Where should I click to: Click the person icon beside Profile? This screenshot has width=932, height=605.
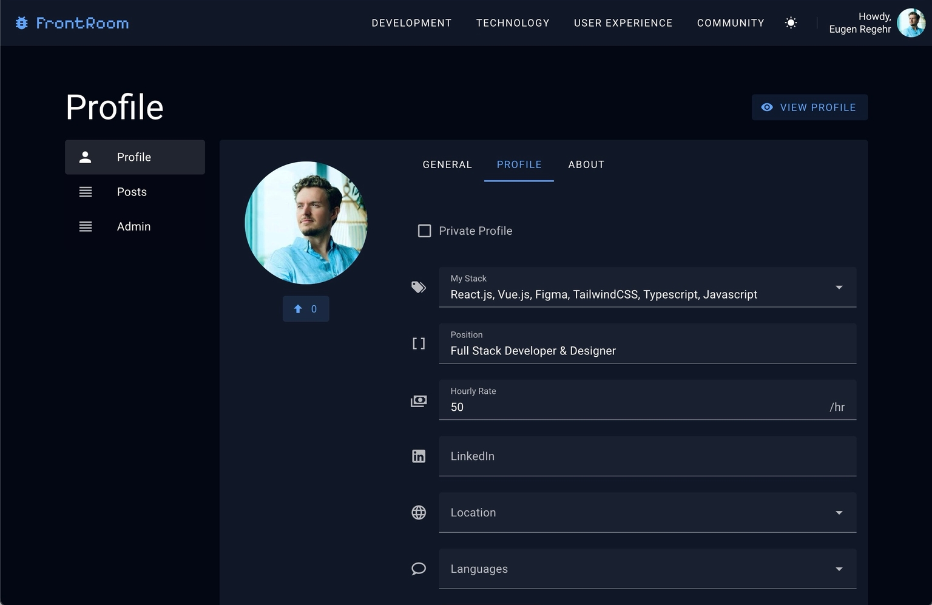coord(86,157)
